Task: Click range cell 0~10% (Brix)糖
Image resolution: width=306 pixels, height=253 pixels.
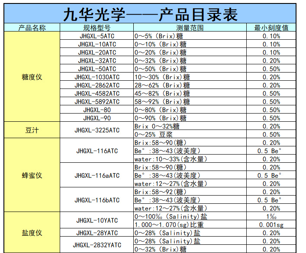Action: pos(190,44)
